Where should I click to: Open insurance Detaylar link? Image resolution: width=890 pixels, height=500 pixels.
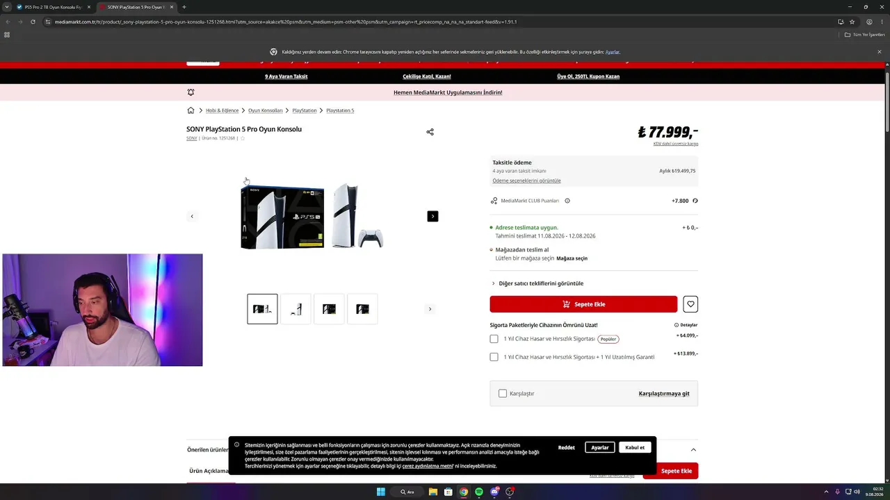pyautogui.click(x=686, y=325)
